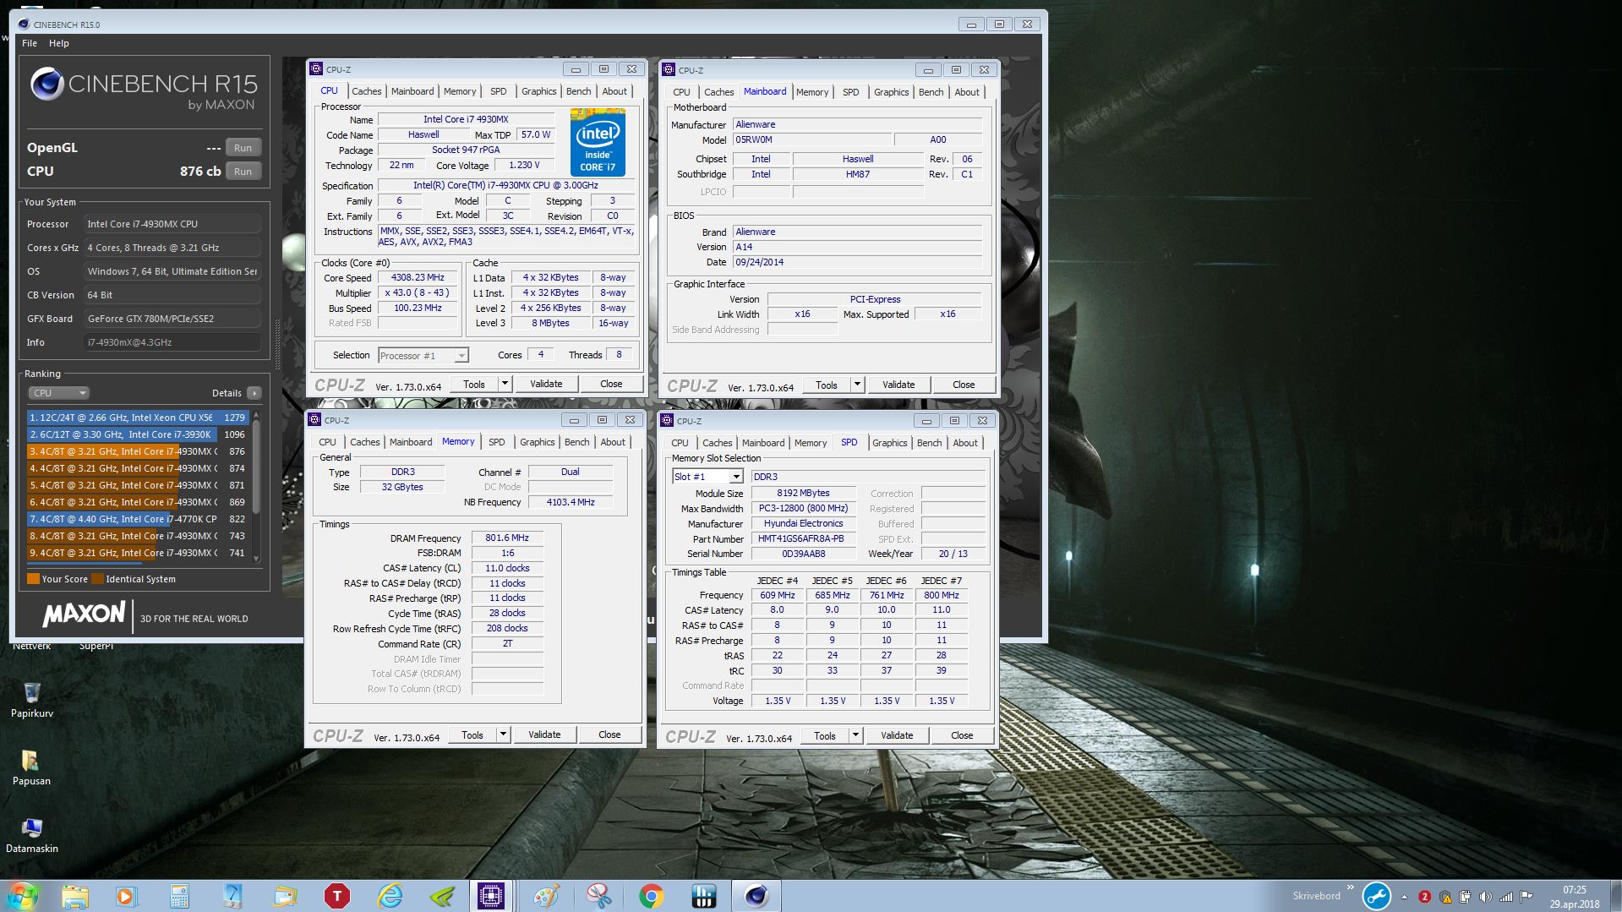This screenshot has width=1622, height=912.
Task: Switch to Bench tab in Mainboard window
Action: [x=931, y=92]
